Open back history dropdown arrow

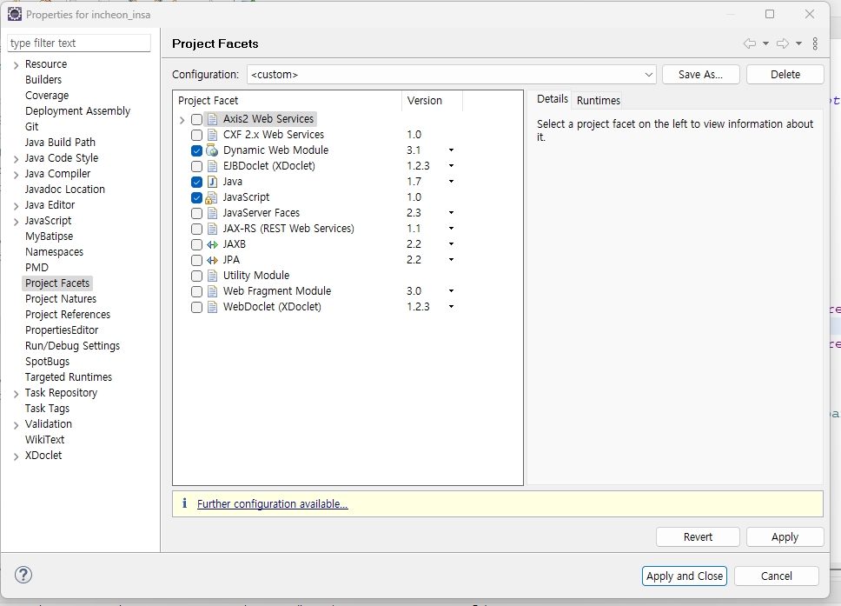coord(766,43)
